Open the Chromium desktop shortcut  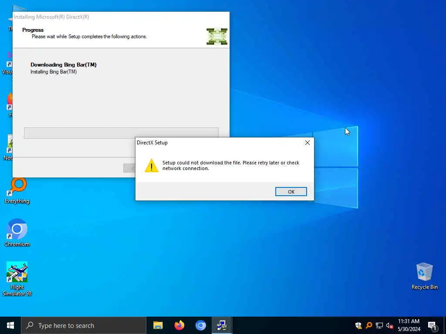(17, 232)
